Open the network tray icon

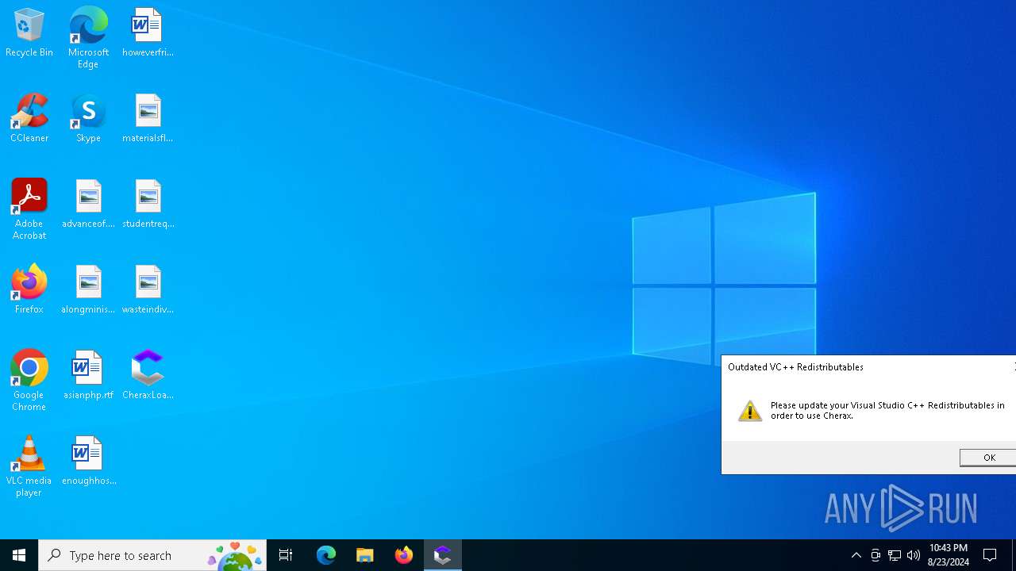pyautogui.click(x=895, y=555)
